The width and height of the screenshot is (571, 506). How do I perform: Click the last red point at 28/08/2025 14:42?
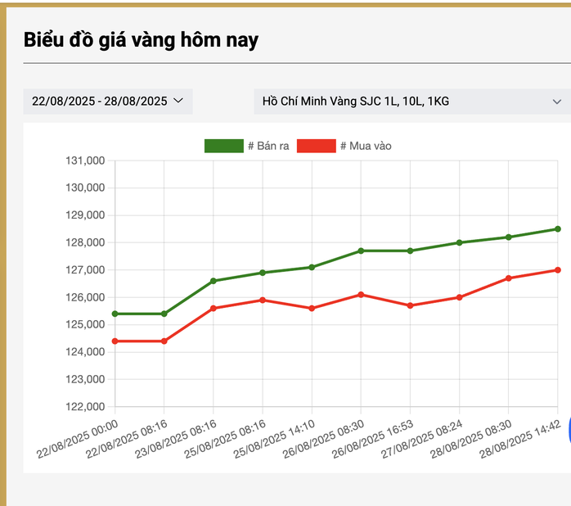pyautogui.click(x=558, y=270)
